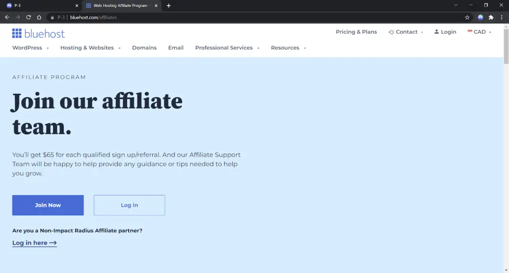Open a new tab with plus icon
The width and height of the screenshot is (509, 273).
pos(169,5)
